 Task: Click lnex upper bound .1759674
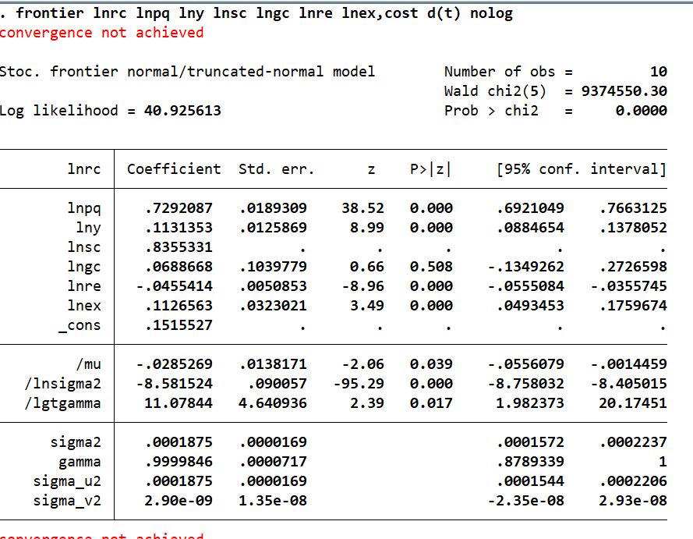[633, 306]
